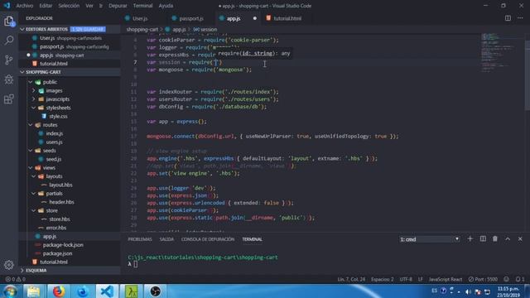The height and width of the screenshot is (298, 530).
Task: Open layout.hbs in the file tree
Action: tap(60, 185)
